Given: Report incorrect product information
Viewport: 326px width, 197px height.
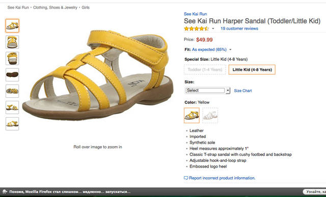Looking at the screenshot, I should 220,178.
